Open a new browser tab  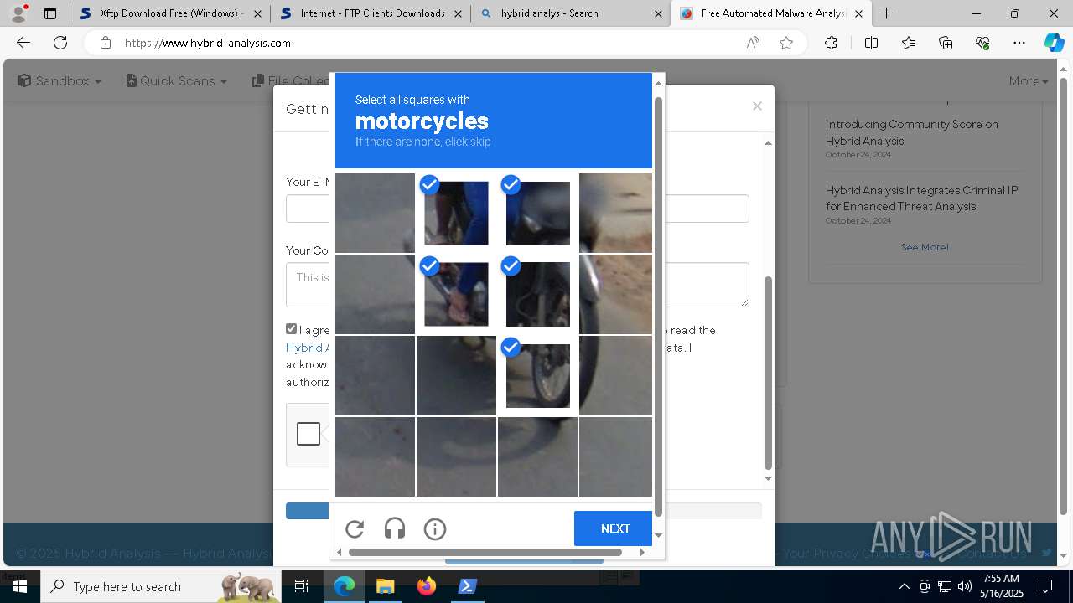[886, 13]
